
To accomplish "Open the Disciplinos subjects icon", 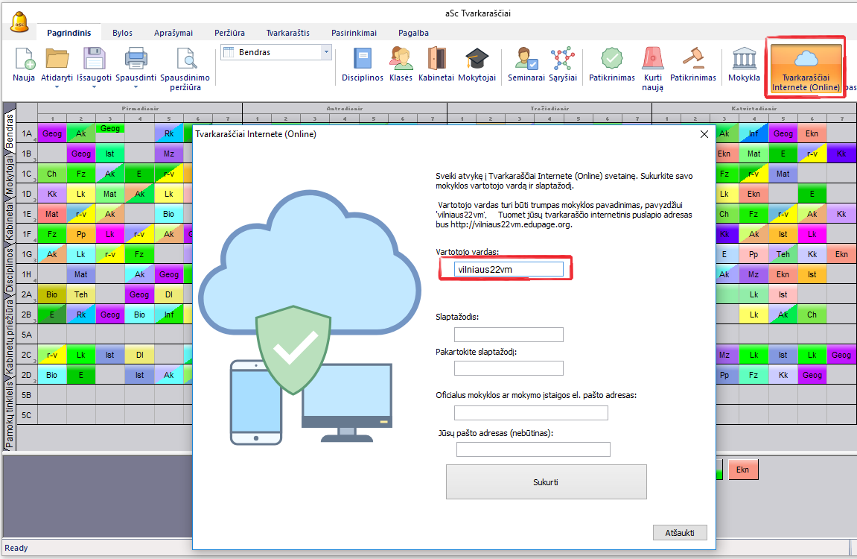I will [362, 60].
